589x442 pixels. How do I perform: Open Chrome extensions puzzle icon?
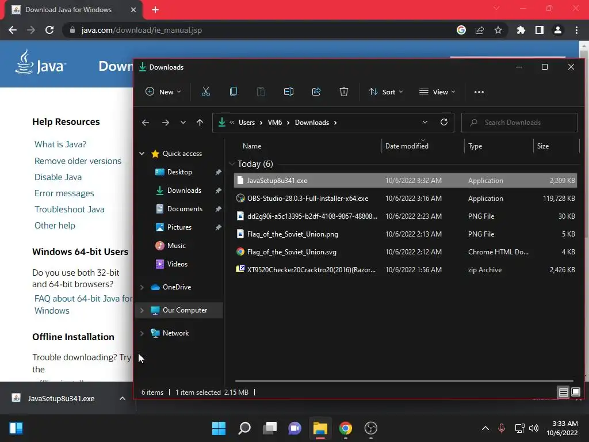[521, 30]
